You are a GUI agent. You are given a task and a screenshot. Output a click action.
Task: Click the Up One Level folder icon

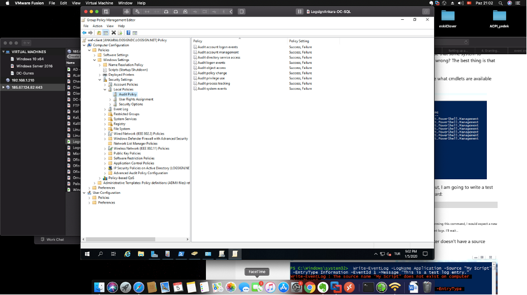point(99,33)
